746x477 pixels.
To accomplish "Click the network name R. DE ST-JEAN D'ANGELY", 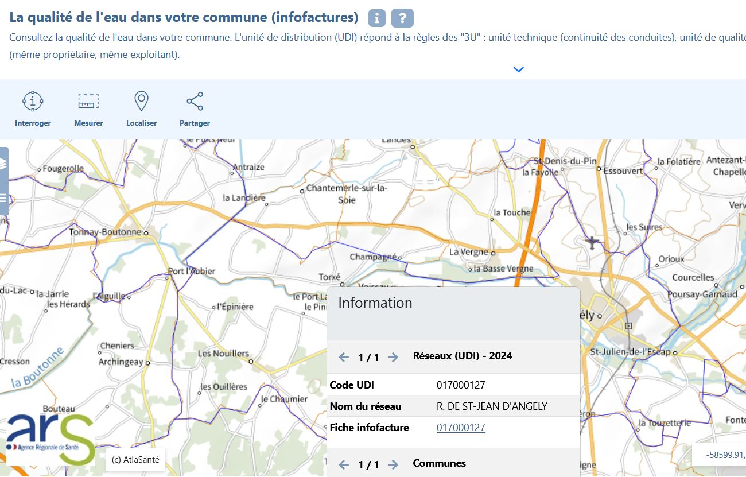I will (492, 406).
